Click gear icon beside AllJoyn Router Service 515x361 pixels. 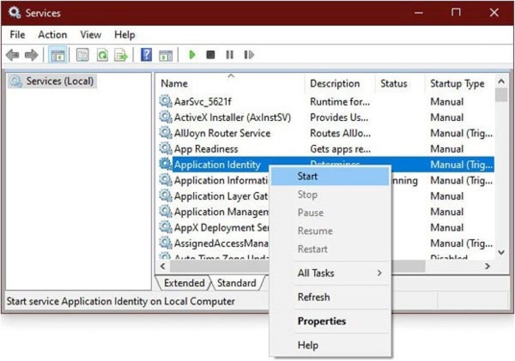(165, 133)
